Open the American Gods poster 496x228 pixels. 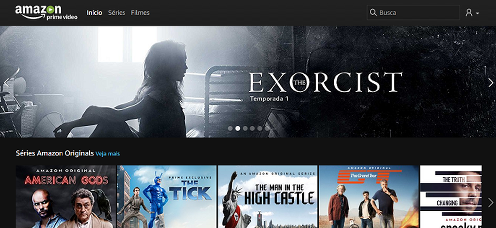coord(66,196)
